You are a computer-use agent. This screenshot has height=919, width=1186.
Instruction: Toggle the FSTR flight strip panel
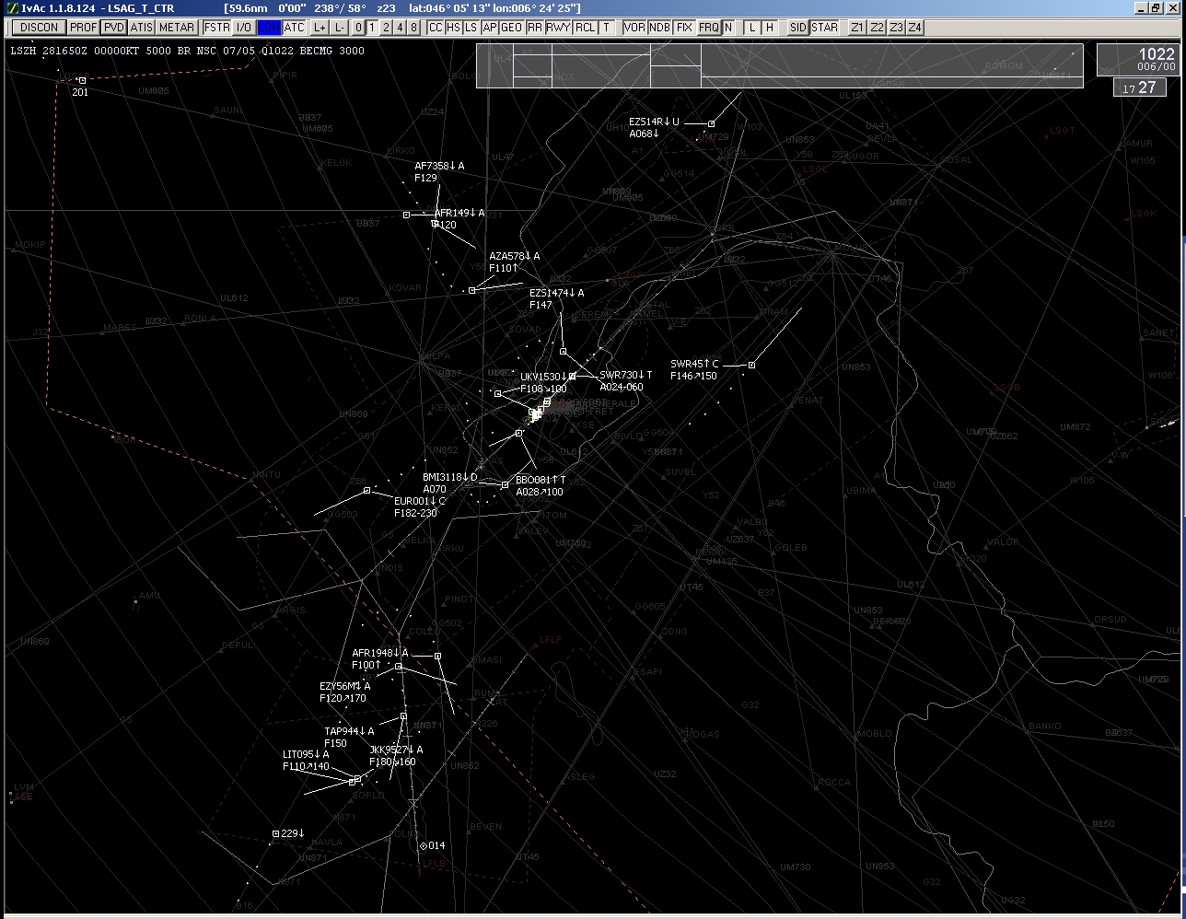(217, 28)
